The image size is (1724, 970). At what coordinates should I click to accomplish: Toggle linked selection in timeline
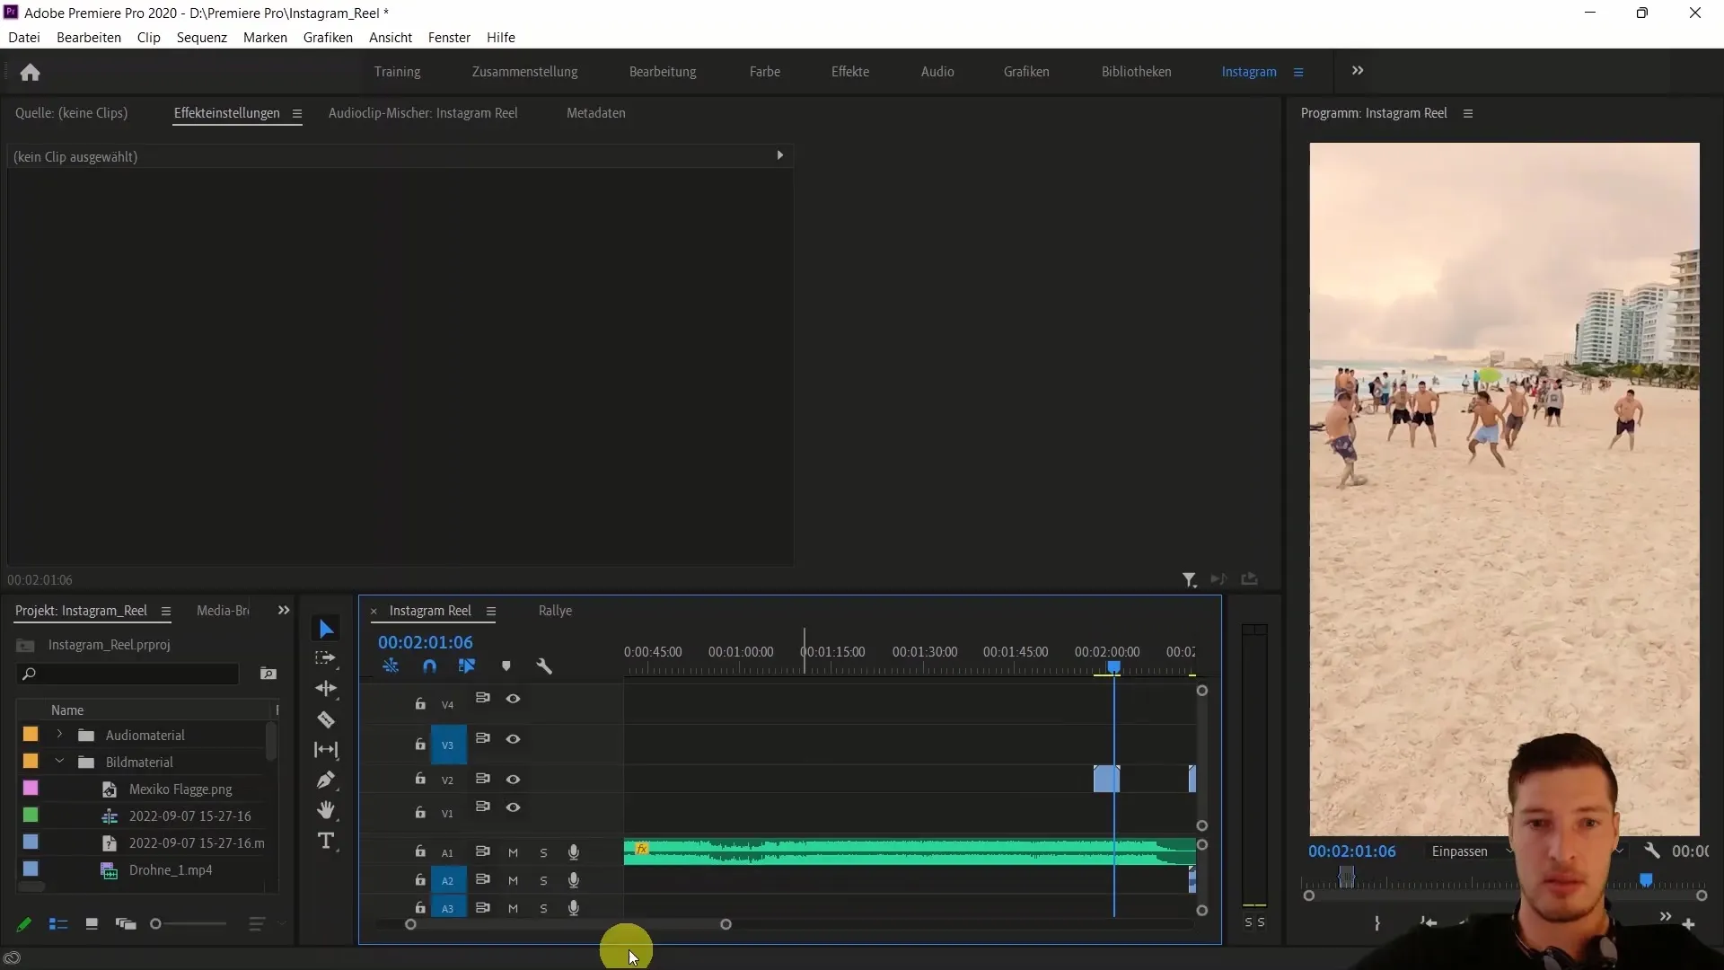point(467,666)
